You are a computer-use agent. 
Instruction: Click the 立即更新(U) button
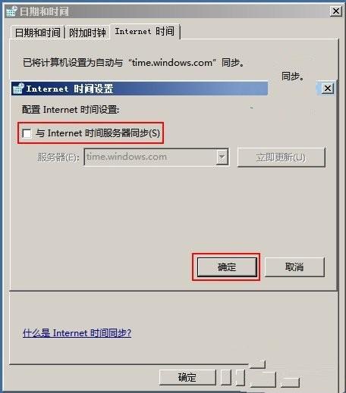(x=281, y=158)
